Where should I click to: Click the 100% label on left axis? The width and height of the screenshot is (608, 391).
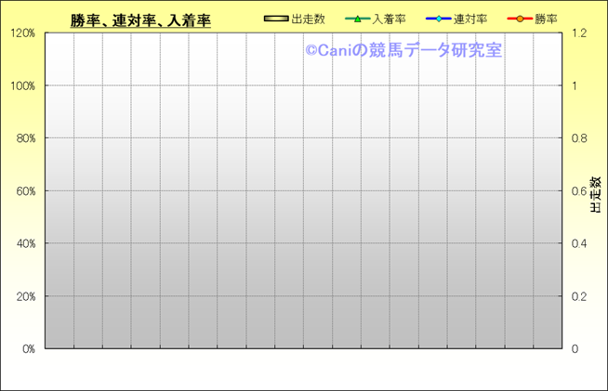(x=21, y=85)
